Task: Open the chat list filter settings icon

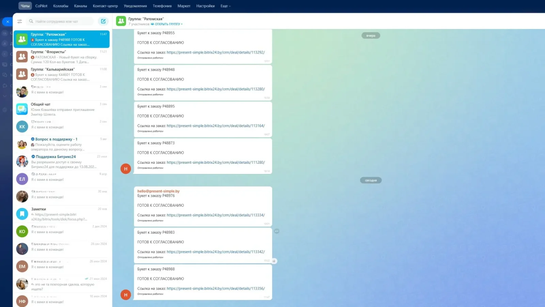Action: 20,21
